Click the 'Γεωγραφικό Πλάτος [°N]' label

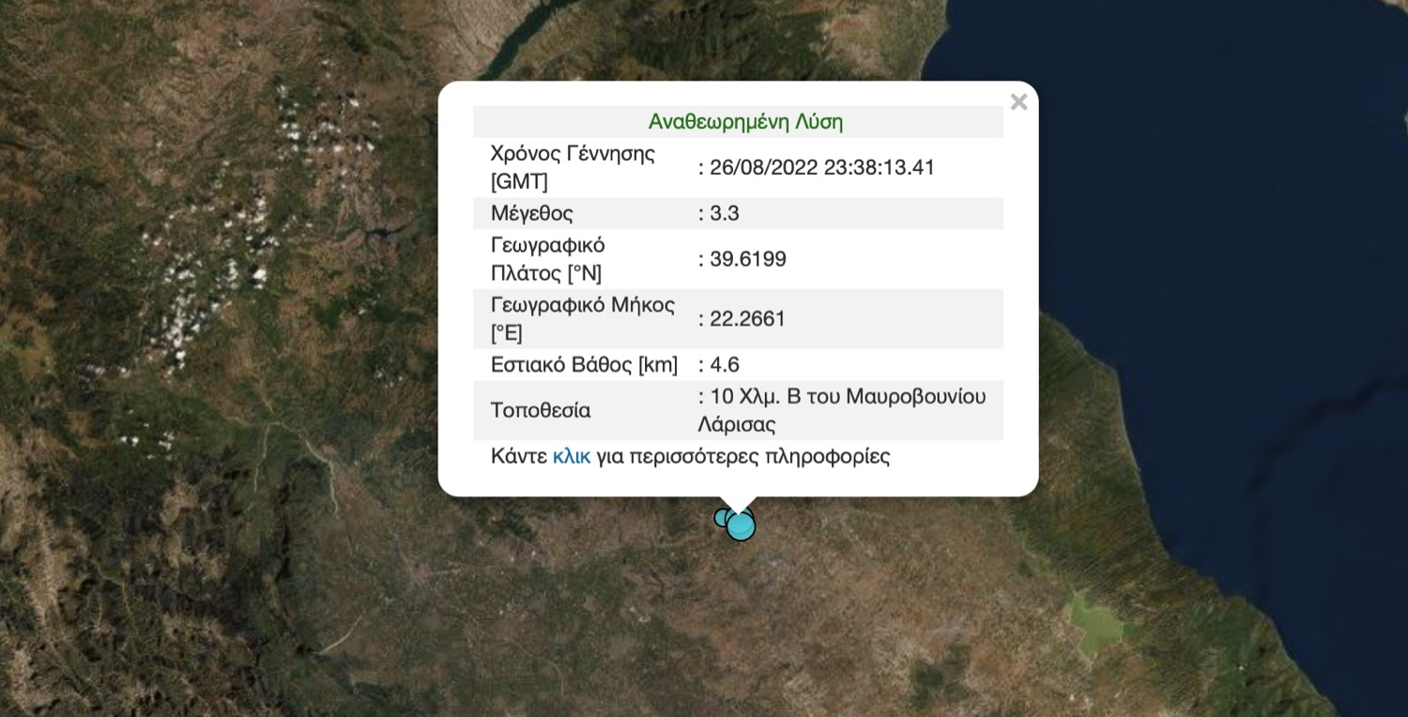548,259
